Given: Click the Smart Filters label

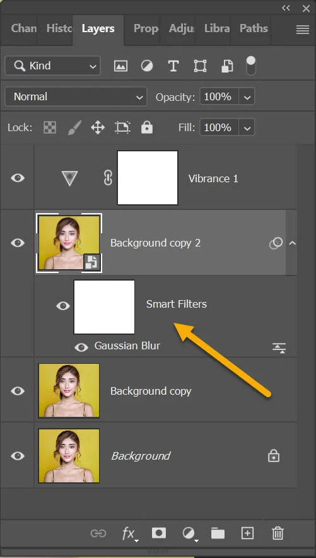Looking at the screenshot, I should pos(177,304).
